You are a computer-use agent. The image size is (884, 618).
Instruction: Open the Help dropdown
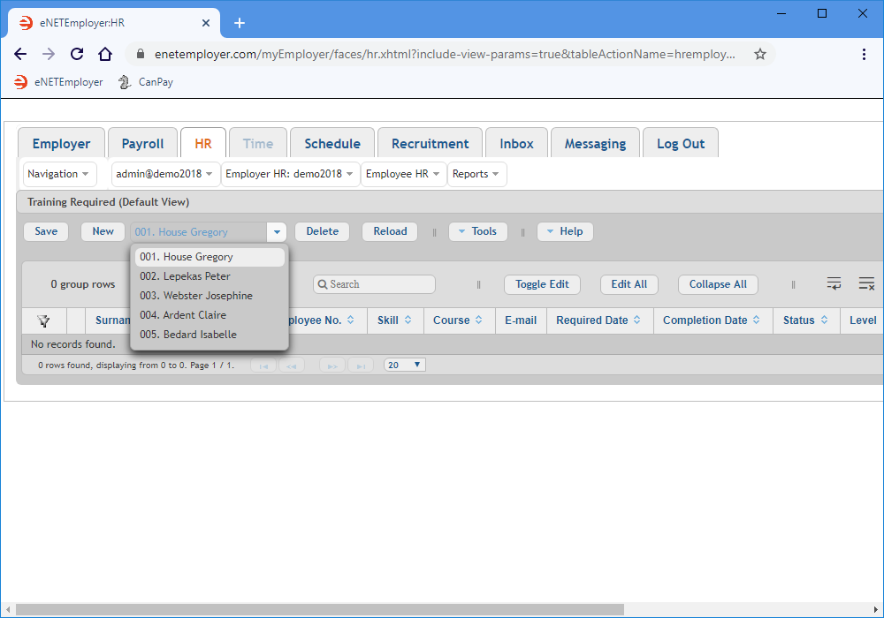coord(565,231)
